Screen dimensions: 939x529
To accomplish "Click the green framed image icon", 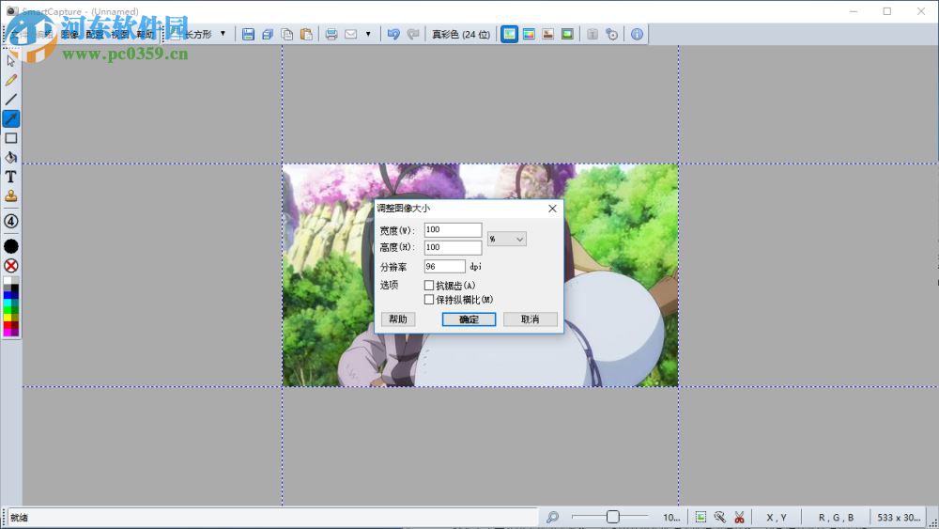I will click(x=567, y=34).
